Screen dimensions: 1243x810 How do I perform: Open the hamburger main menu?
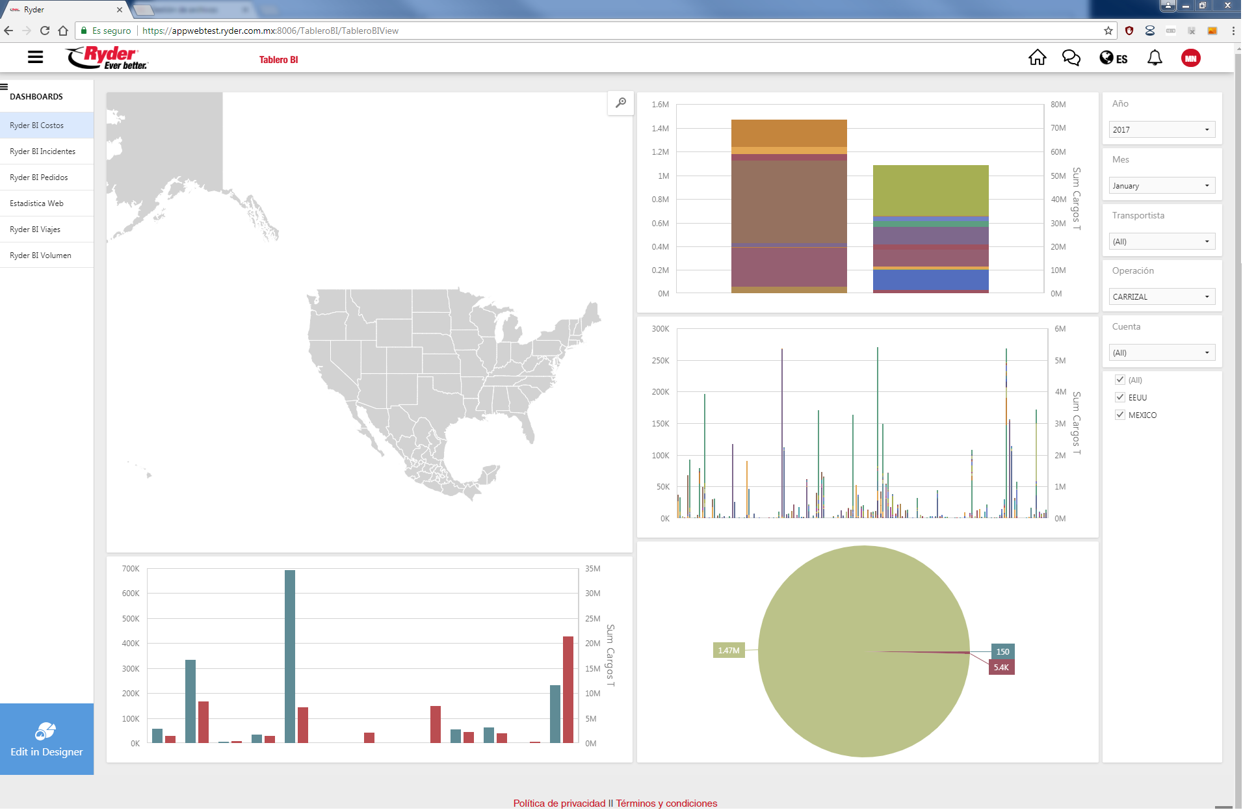pos(35,57)
